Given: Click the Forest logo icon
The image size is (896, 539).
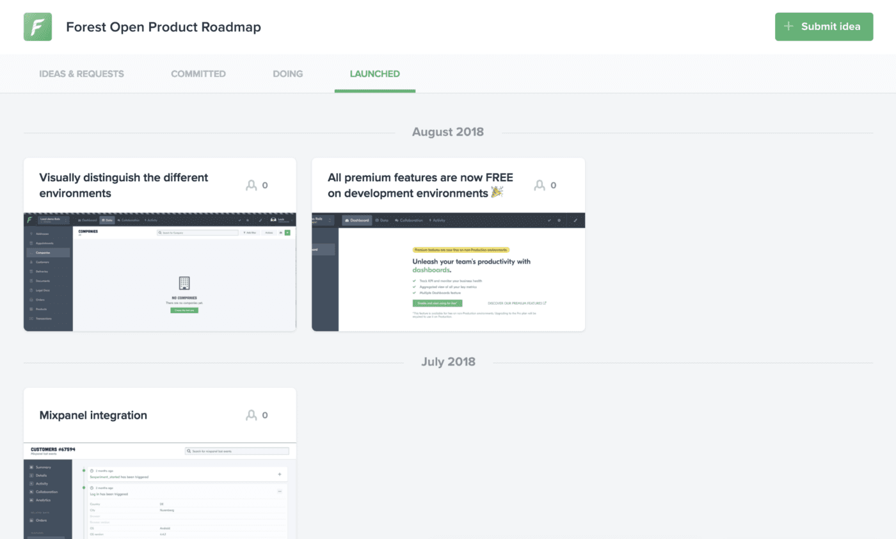Looking at the screenshot, I should point(38,27).
